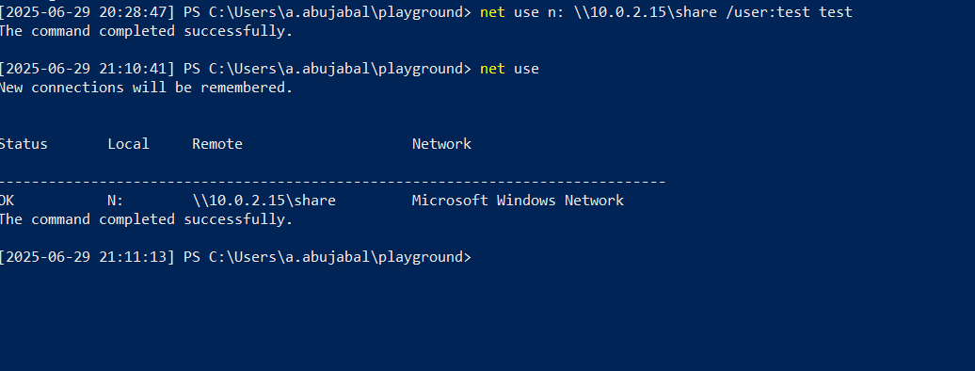The image size is (975, 371).
Task: Click \\10.0.2.15\share in the Remote column
Action: [x=264, y=201]
